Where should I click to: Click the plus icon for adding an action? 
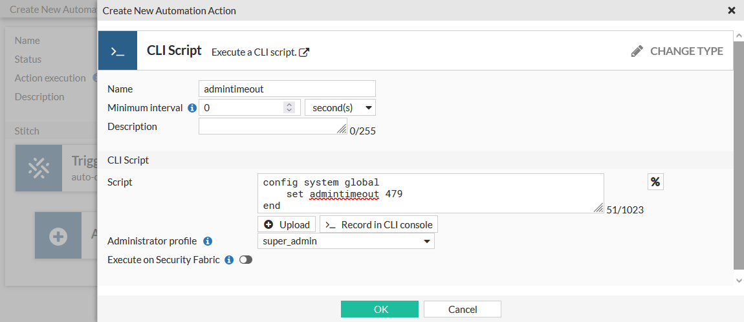tap(58, 236)
